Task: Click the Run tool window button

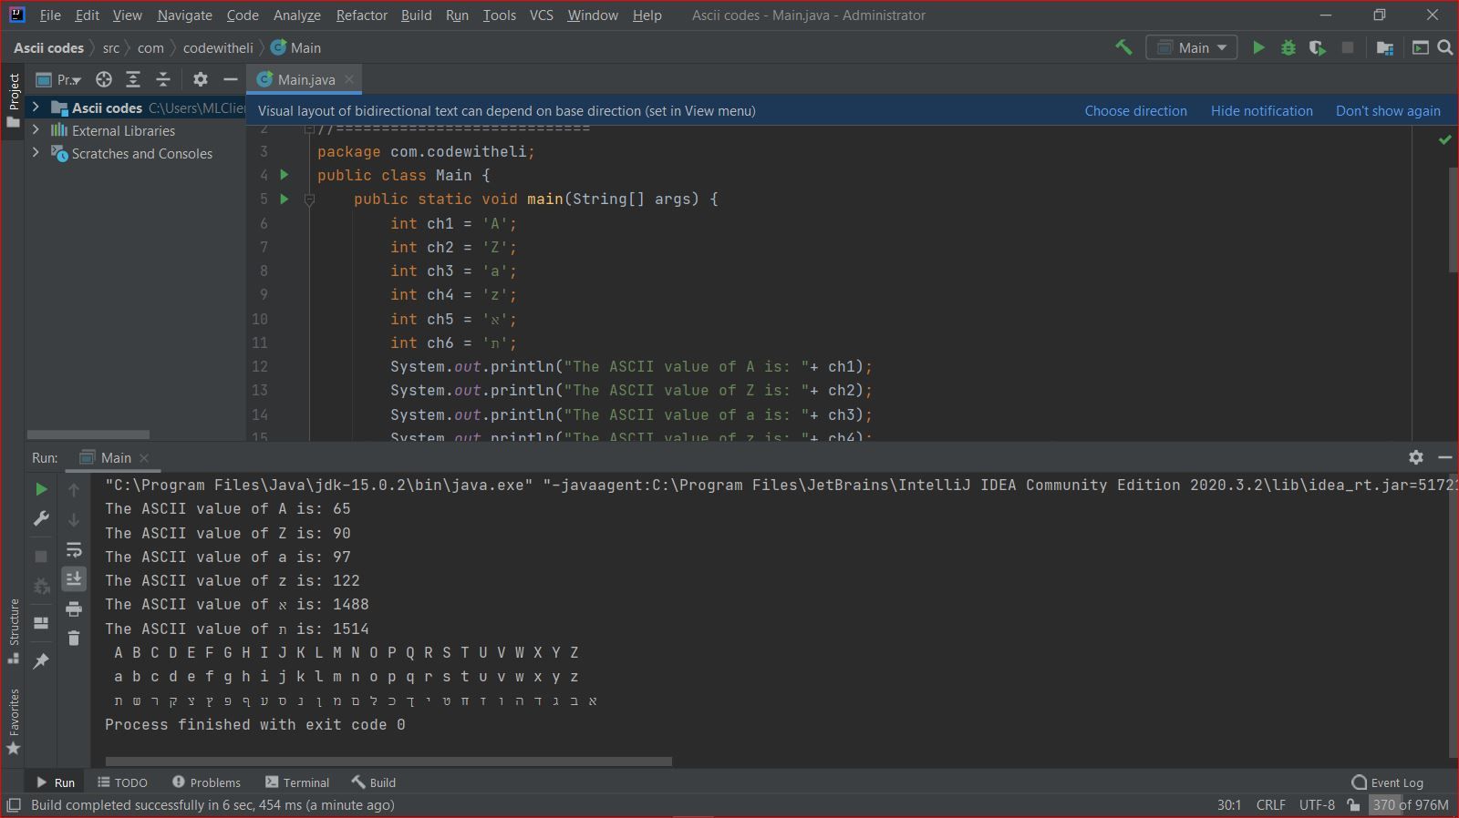Action: [56, 782]
